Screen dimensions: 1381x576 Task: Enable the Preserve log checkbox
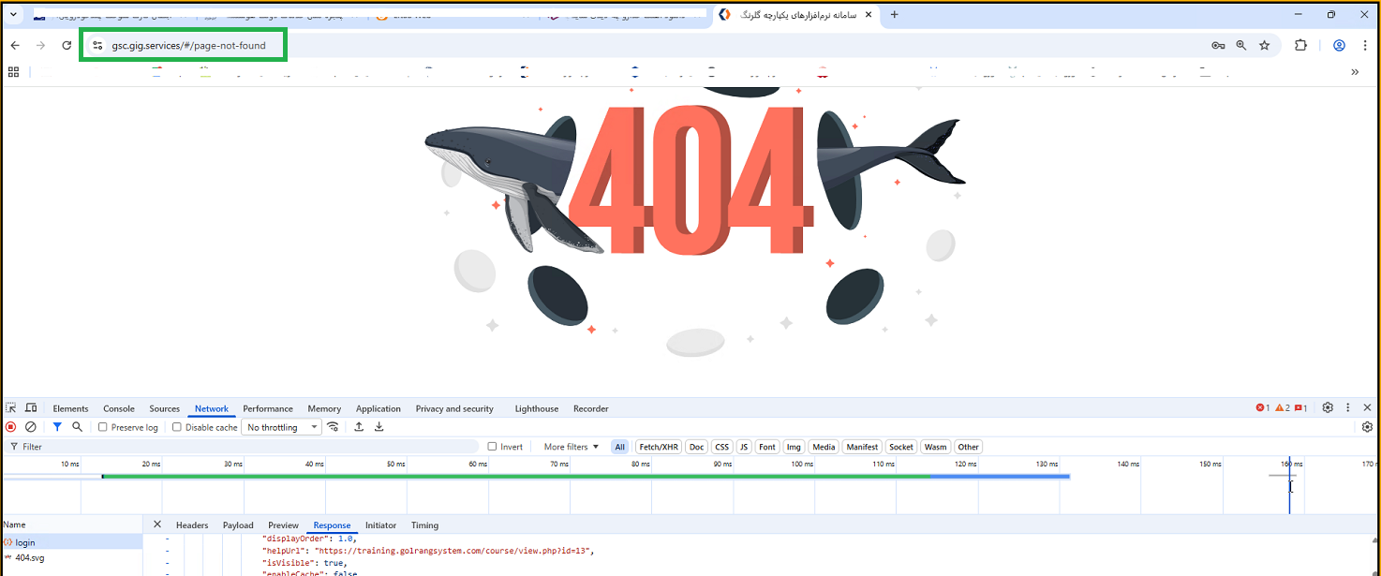pyautogui.click(x=103, y=427)
